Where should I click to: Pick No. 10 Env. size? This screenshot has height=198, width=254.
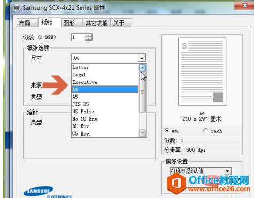coord(105,119)
